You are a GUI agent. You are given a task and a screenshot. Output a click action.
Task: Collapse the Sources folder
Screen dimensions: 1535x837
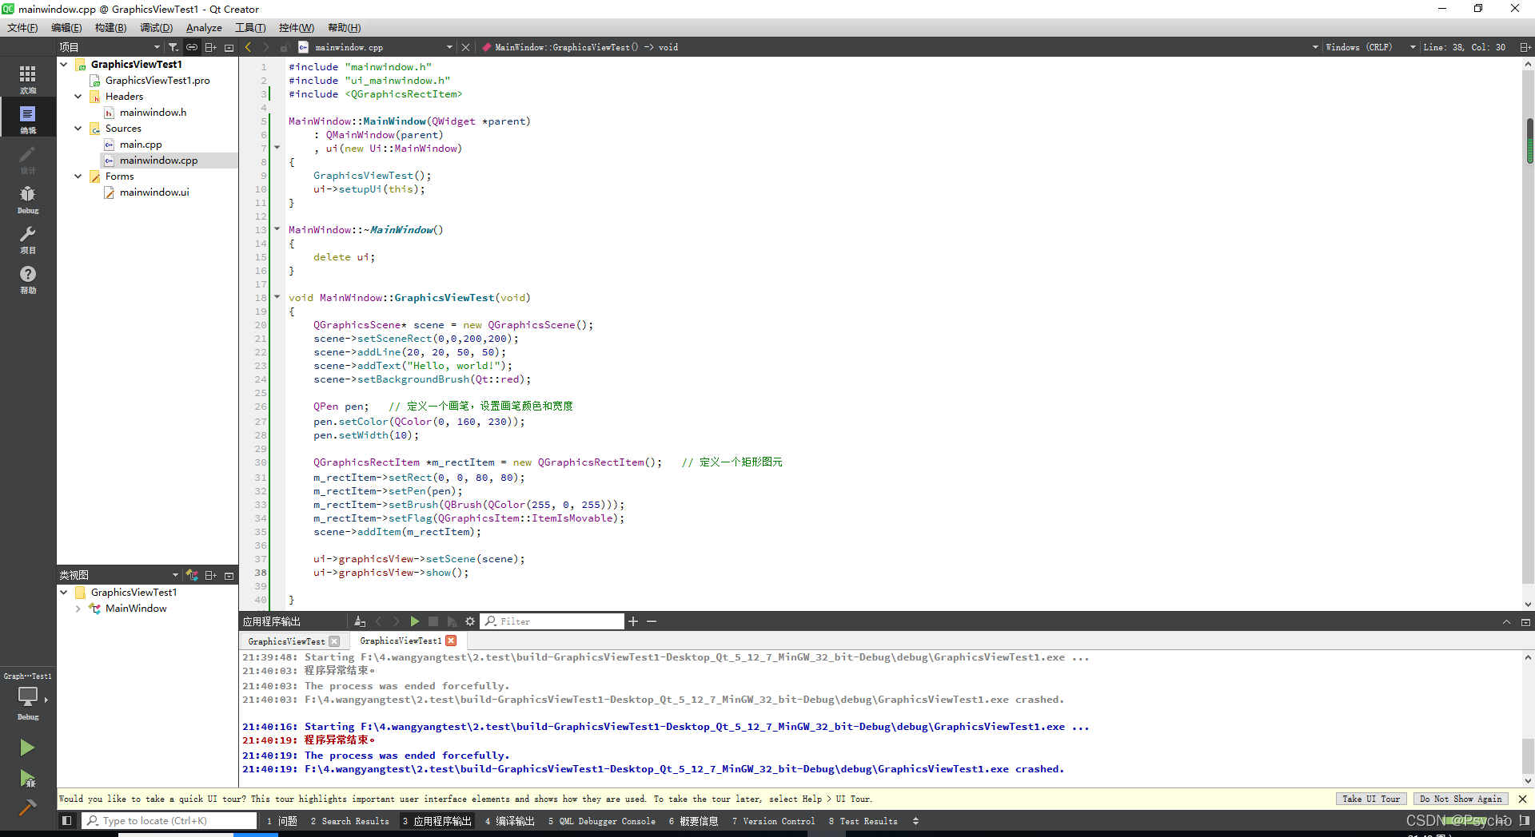point(78,128)
